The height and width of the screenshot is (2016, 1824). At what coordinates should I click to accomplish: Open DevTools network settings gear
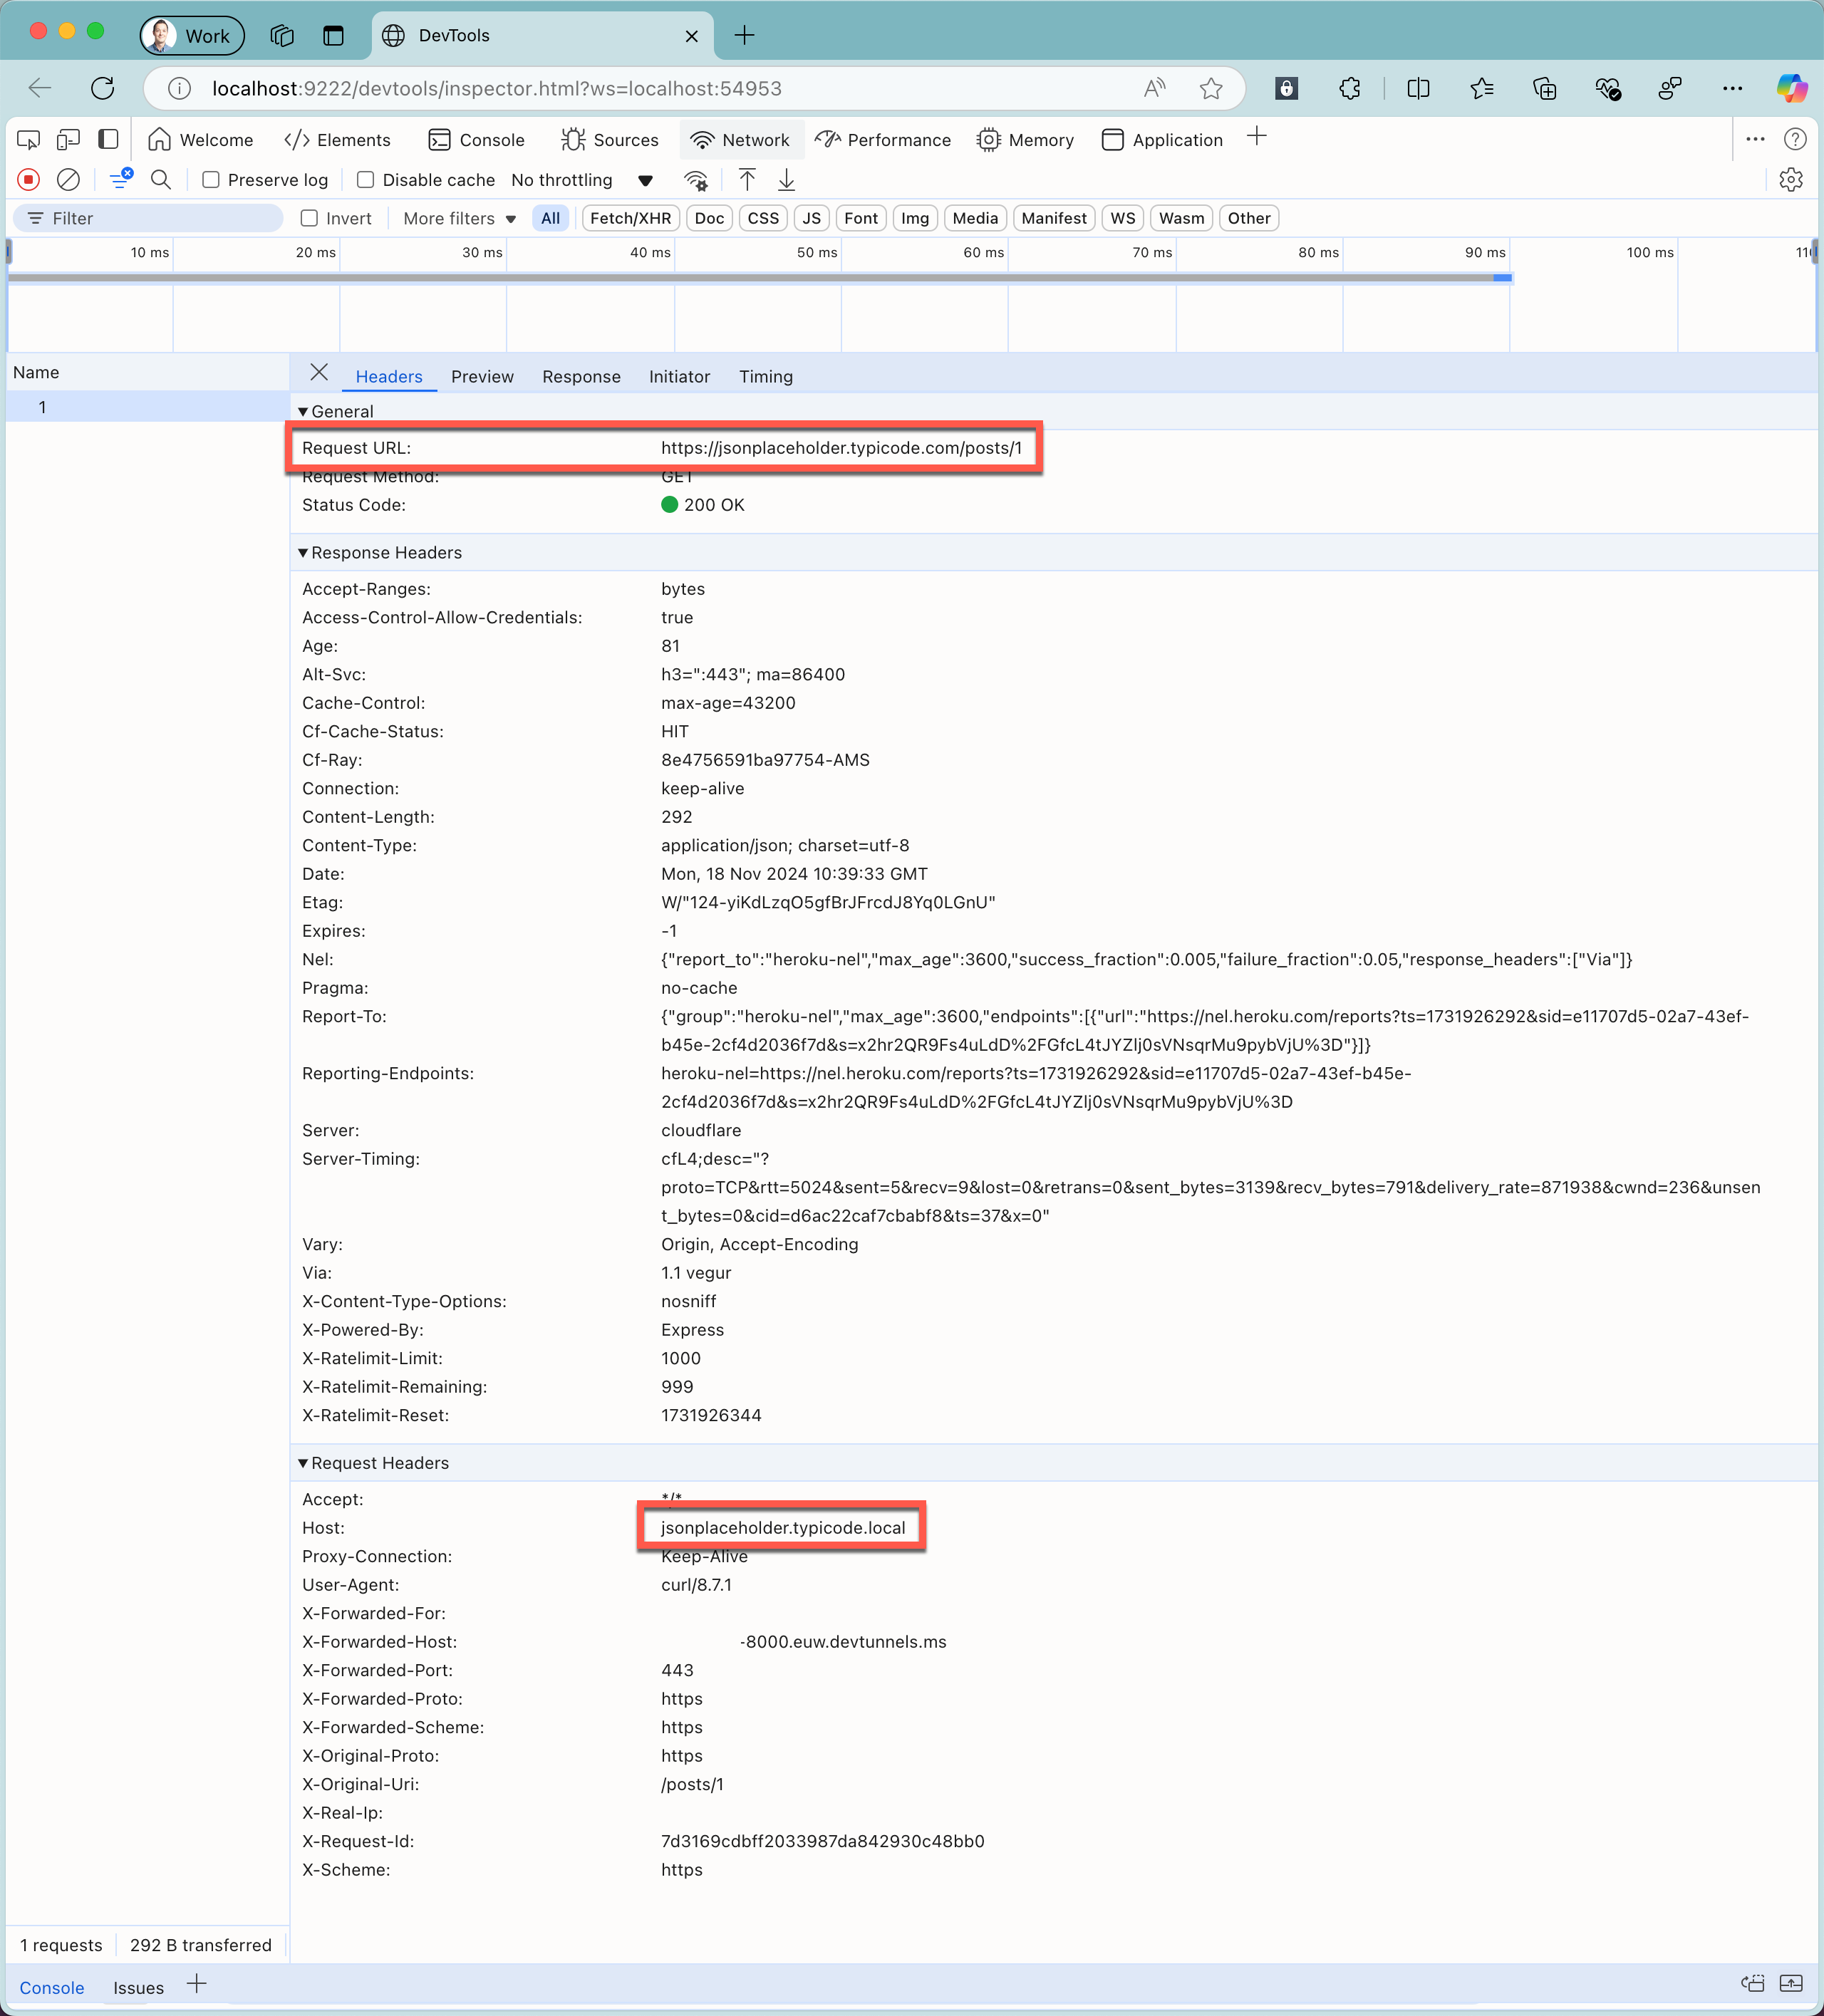tap(1790, 180)
